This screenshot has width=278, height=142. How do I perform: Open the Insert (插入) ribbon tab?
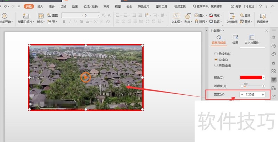tap(40, 7)
